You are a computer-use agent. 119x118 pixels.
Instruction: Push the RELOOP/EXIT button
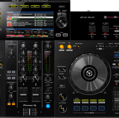click(x=79, y=47)
